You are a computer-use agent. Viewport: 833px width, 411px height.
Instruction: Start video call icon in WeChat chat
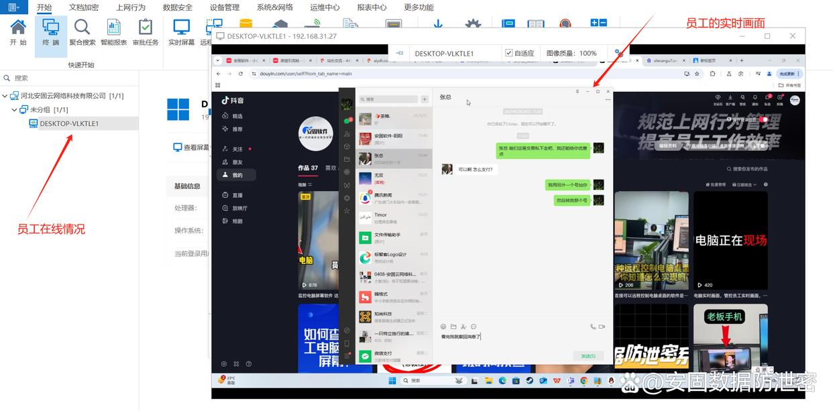tap(602, 327)
